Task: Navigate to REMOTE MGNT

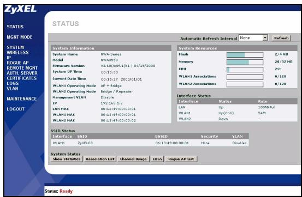Action: (22, 68)
